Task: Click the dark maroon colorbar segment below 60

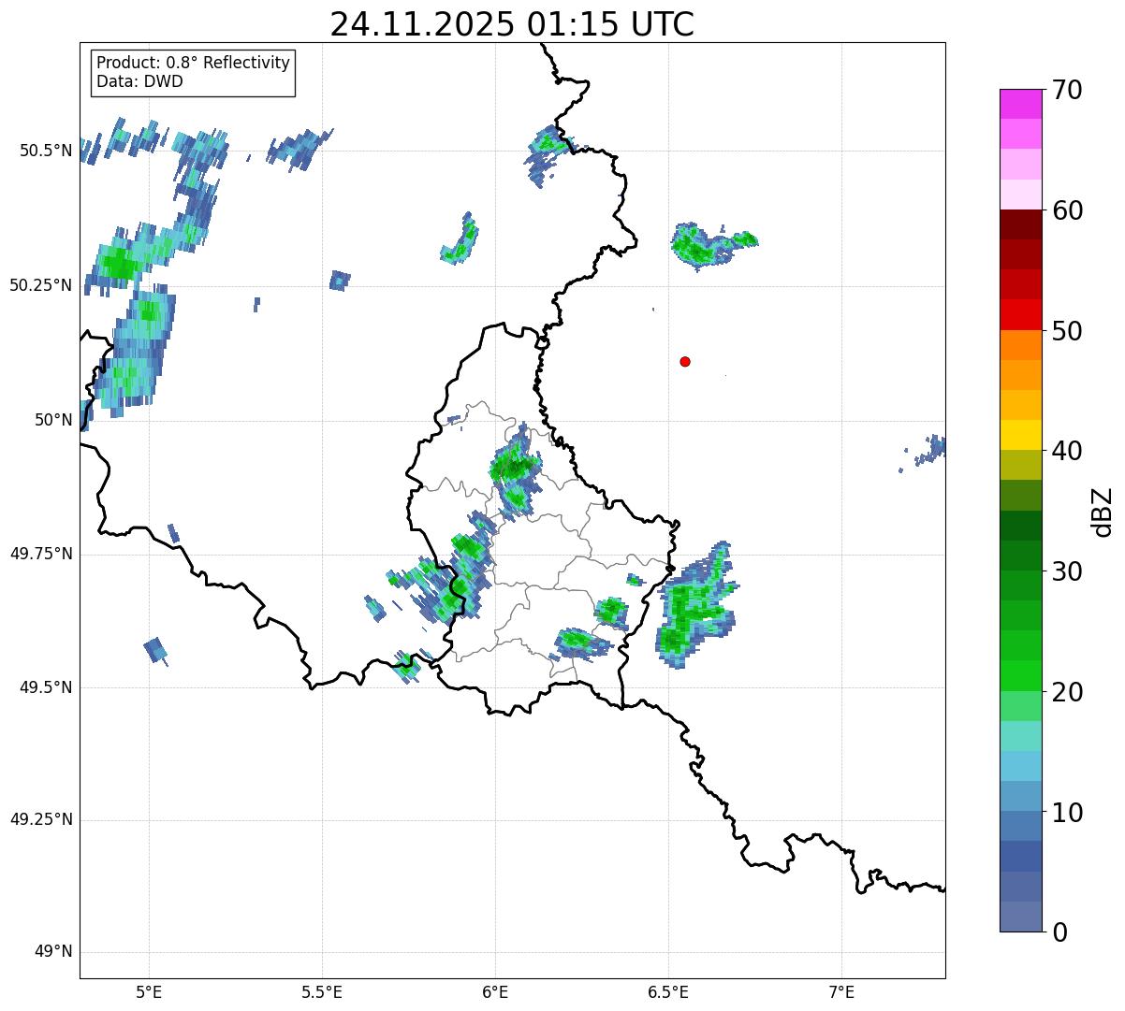Action: 1021,224
